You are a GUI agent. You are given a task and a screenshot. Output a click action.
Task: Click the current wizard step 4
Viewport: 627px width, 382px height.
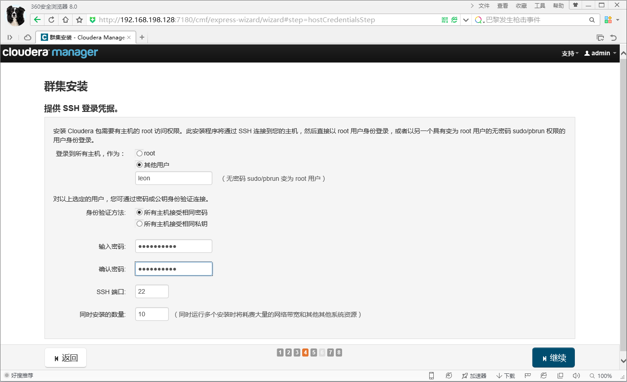tap(305, 353)
